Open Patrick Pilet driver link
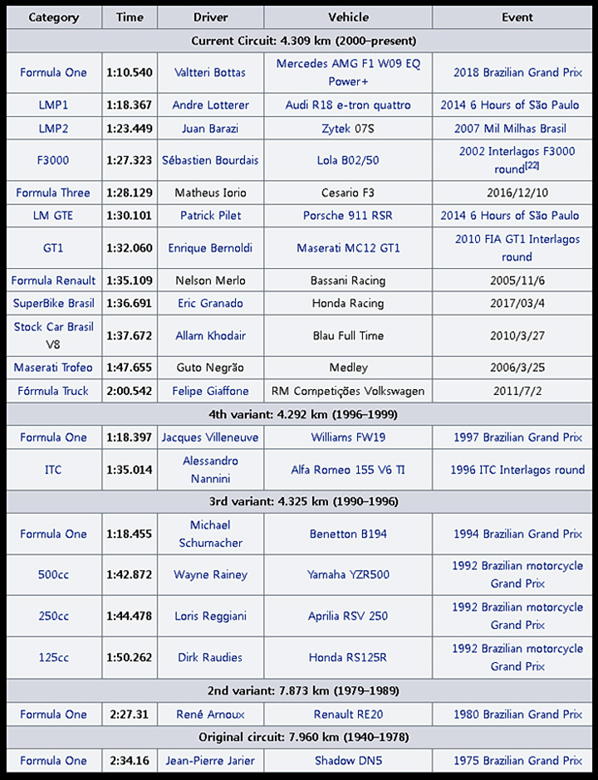 point(210,216)
